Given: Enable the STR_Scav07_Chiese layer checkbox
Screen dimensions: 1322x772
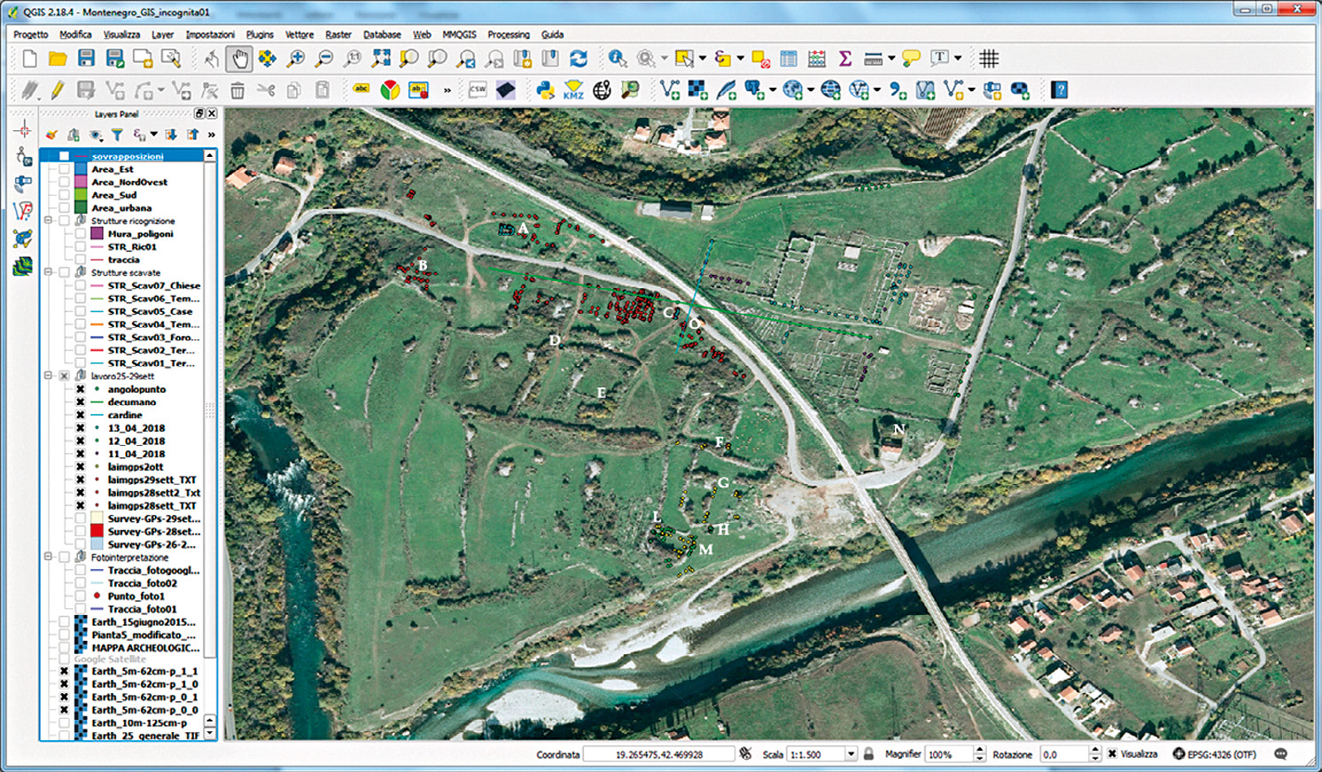Looking at the screenshot, I should [x=81, y=285].
